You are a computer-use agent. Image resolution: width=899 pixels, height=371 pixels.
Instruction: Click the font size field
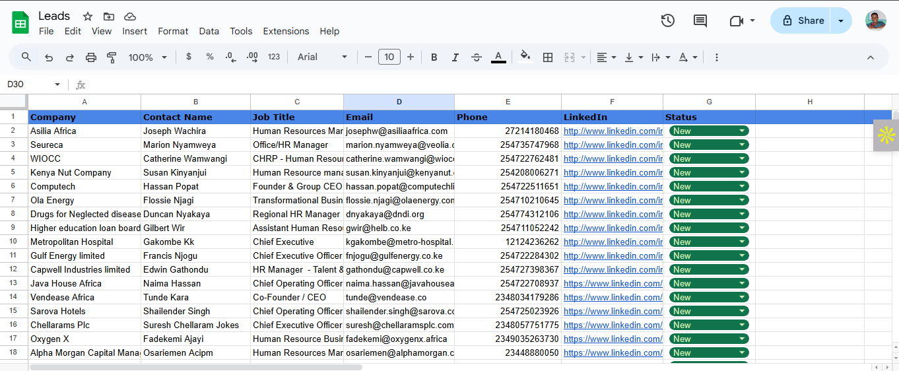point(389,57)
